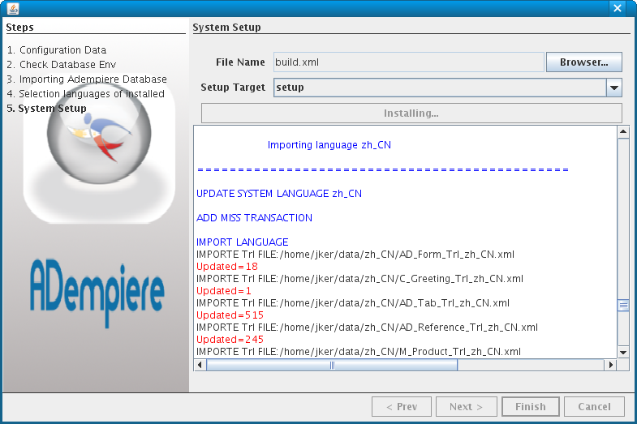Click the Next button
This screenshot has width=637, height=424.
point(466,406)
